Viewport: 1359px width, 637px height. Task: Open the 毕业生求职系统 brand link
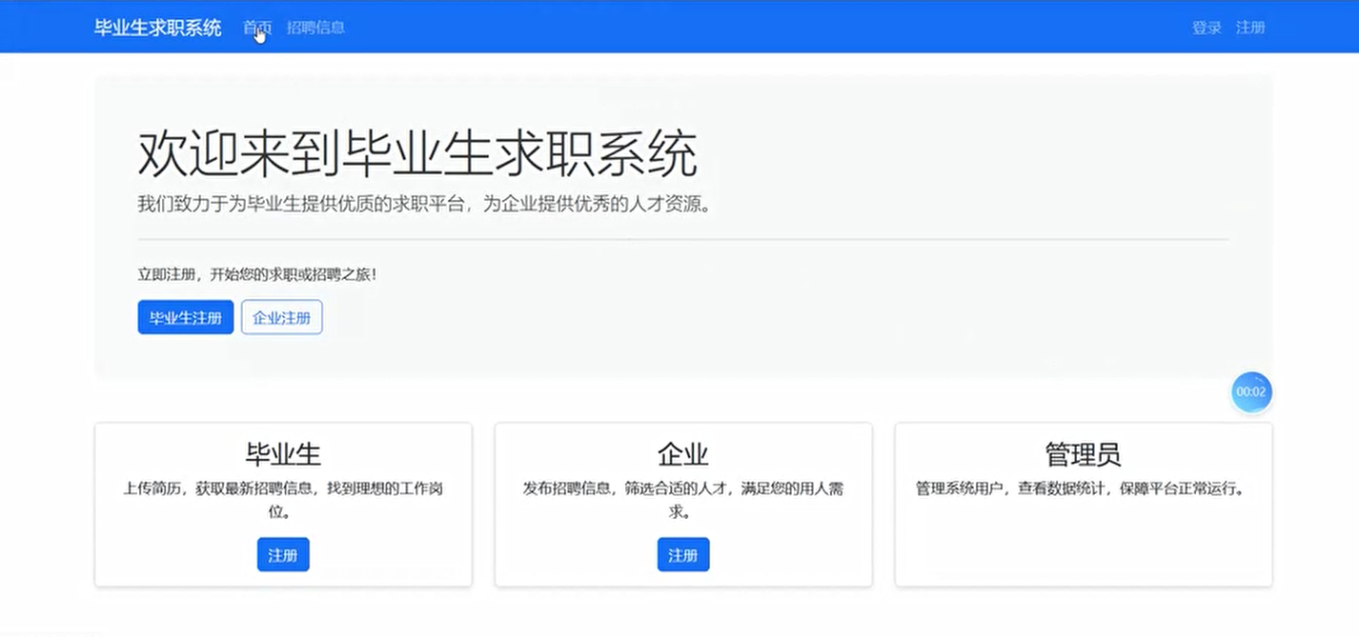pos(158,28)
